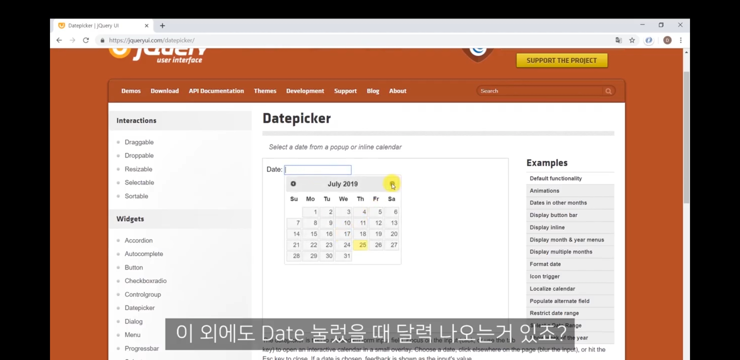Open the Chrome three-dot menu
The image size is (740, 360).
(x=680, y=40)
